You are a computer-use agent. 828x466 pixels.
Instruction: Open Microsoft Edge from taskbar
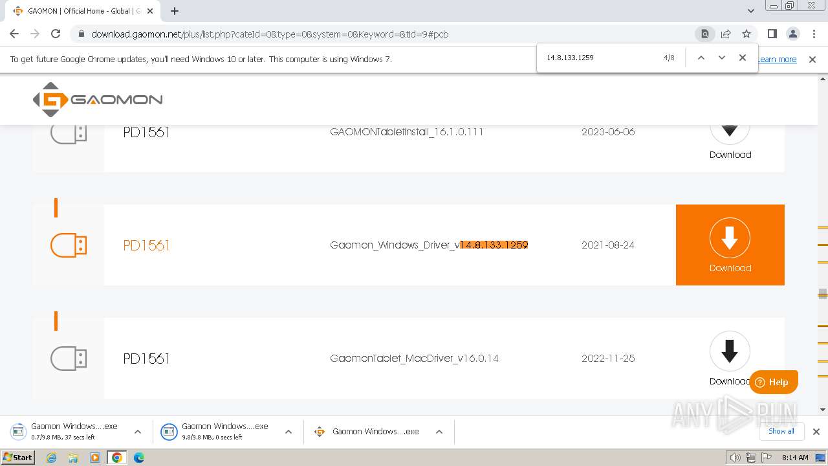point(139,458)
